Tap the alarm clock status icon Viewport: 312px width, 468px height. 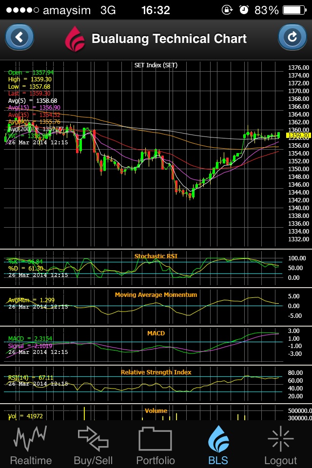pyautogui.click(x=244, y=10)
